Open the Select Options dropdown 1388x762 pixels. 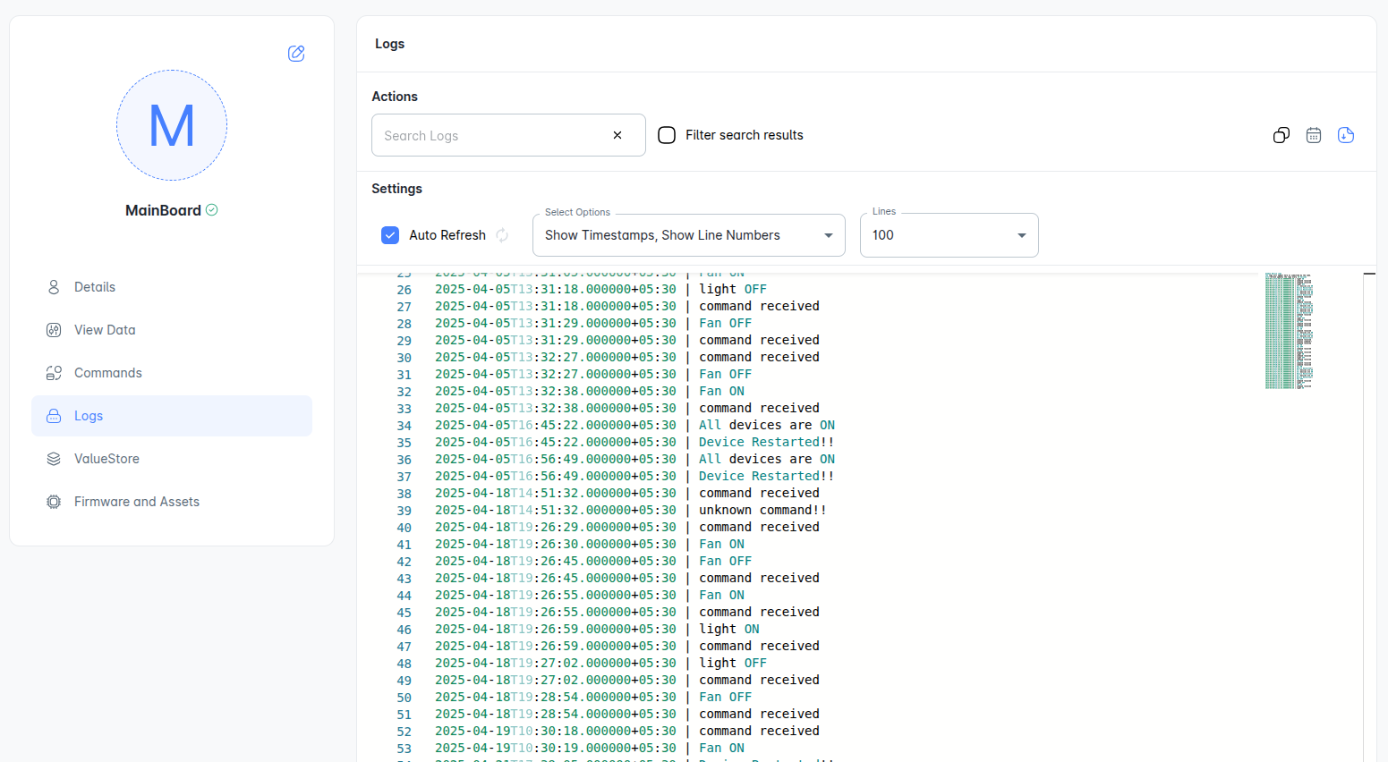(687, 235)
